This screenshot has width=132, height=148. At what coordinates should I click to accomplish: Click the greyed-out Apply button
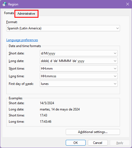(x=120, y=143)
